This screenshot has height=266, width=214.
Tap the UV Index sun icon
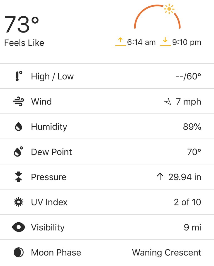pos(19,202)
